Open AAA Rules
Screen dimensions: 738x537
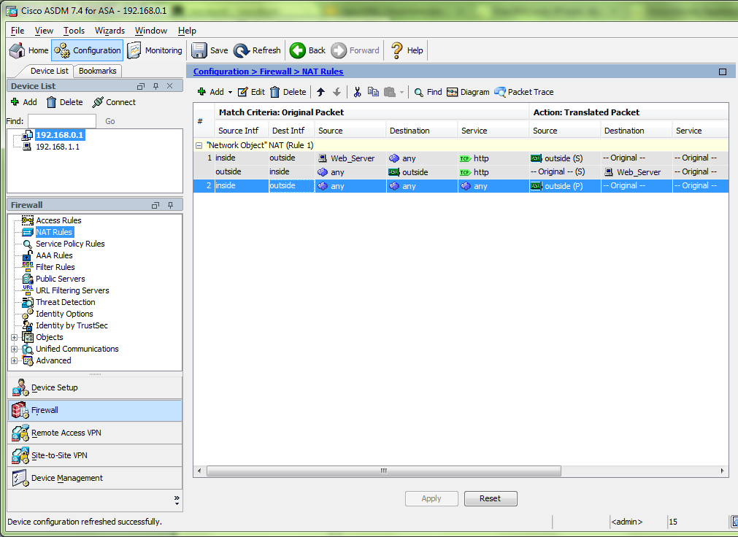(54, 255)
